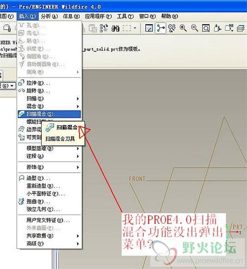Open the layers stack icon

[241, 28]
